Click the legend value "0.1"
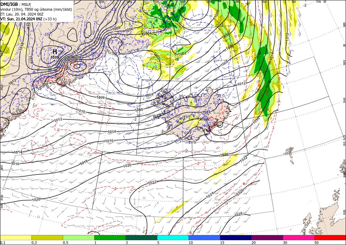346x245 pixels. click(3, 243)
